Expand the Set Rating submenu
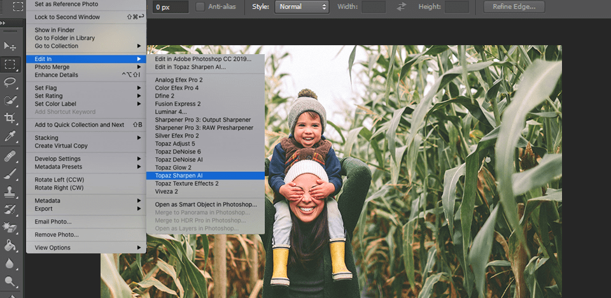Viewport: 611px width, 298px height. (86, 96)
